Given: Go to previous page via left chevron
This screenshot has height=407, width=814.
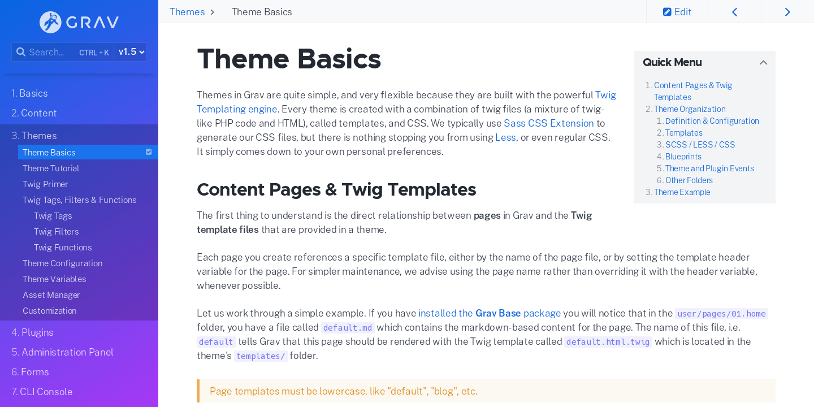Looking at the screenshot, I should click(734, 11).
